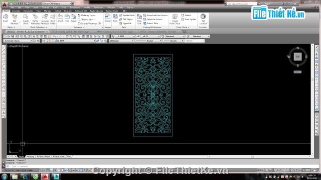The width and height of the screenshot is (321, 180).
Task: Click the Save icon in standard toolbar
Action: (x=13, y=36)
